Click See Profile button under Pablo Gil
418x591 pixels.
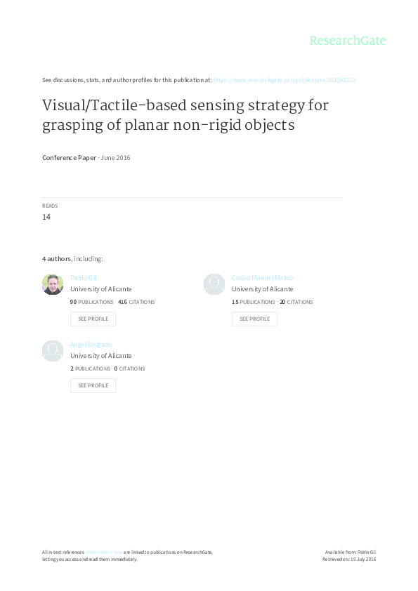[x=93, y=319]
